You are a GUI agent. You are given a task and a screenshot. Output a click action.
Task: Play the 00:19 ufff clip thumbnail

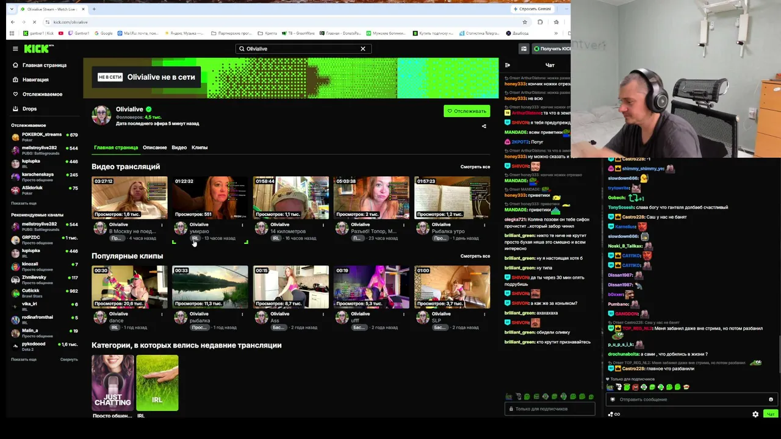[x=371, y=287]
